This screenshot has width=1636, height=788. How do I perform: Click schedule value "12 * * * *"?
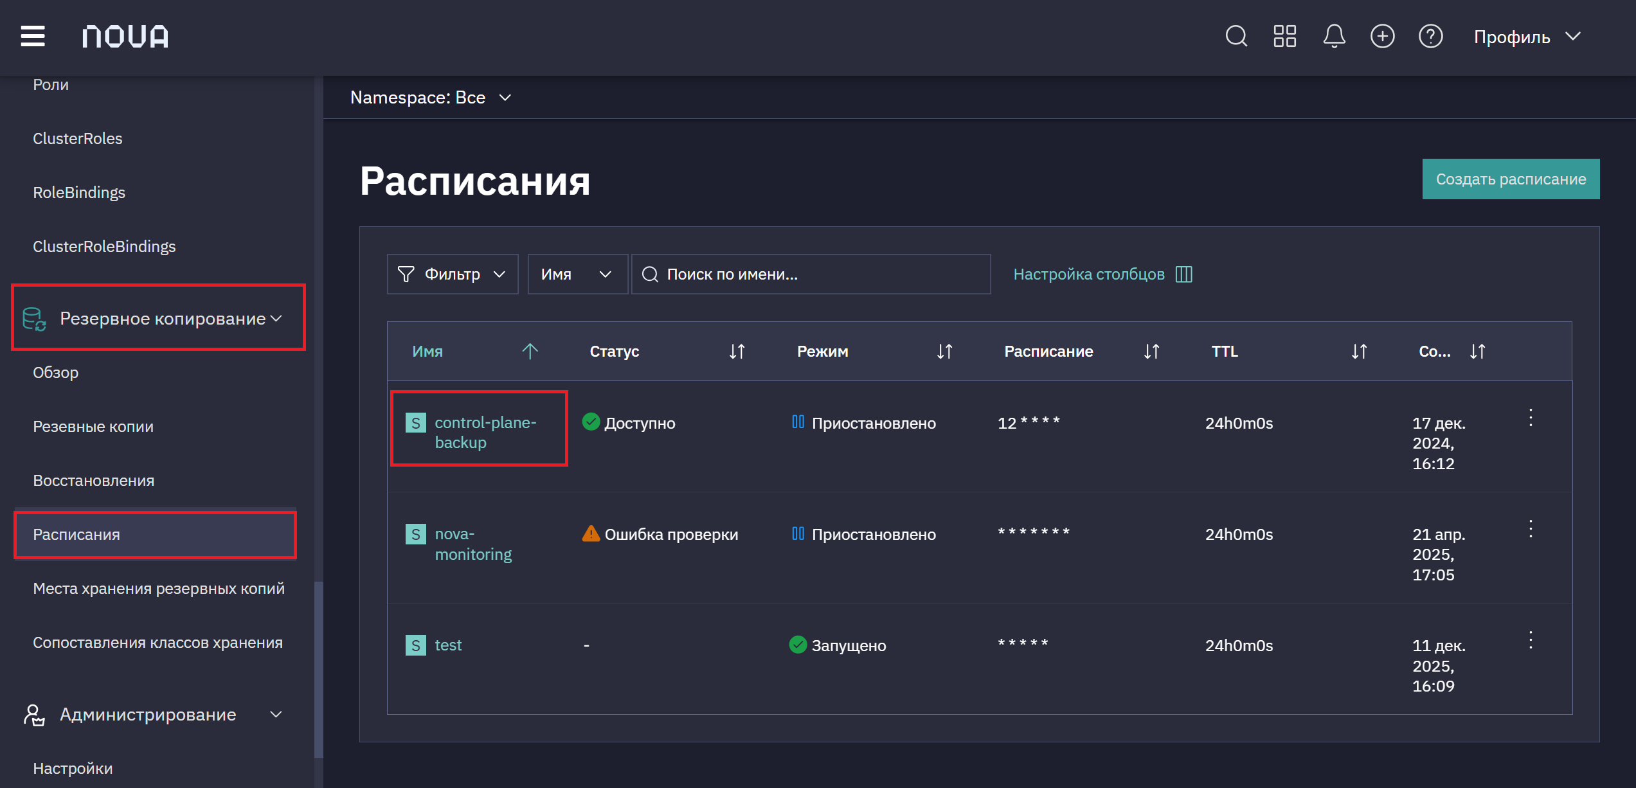(1029, 422)
